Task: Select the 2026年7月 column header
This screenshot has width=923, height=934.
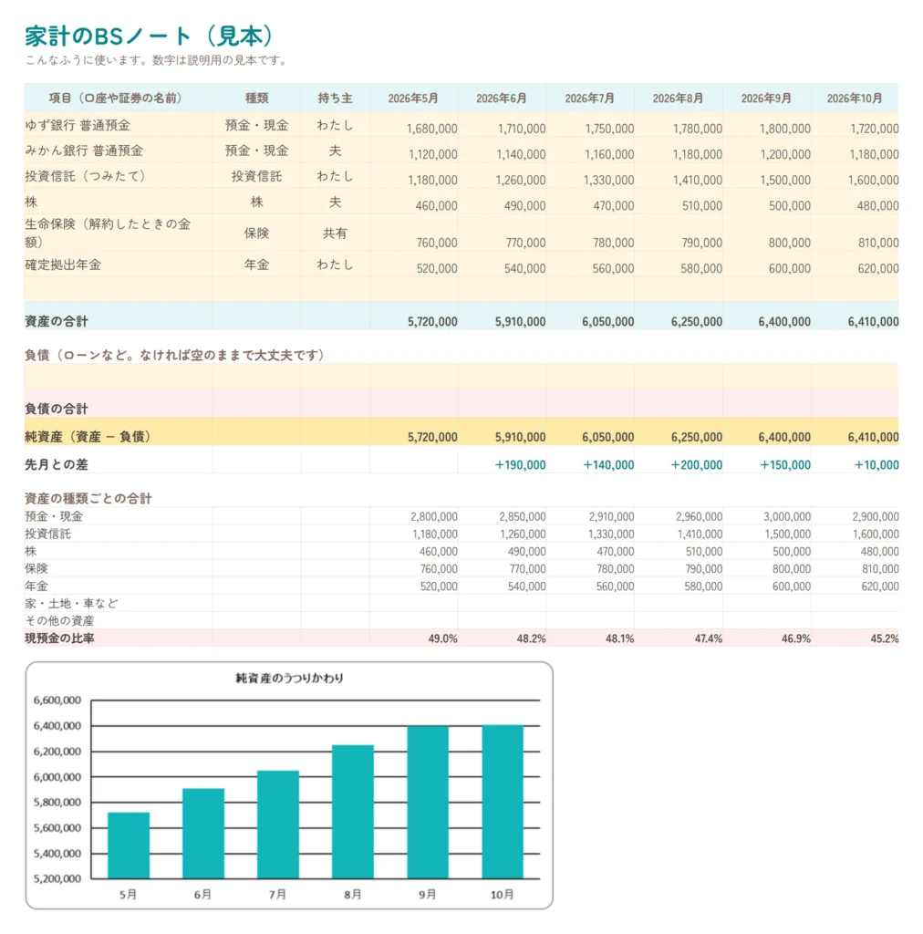Action: click(589, 99)
